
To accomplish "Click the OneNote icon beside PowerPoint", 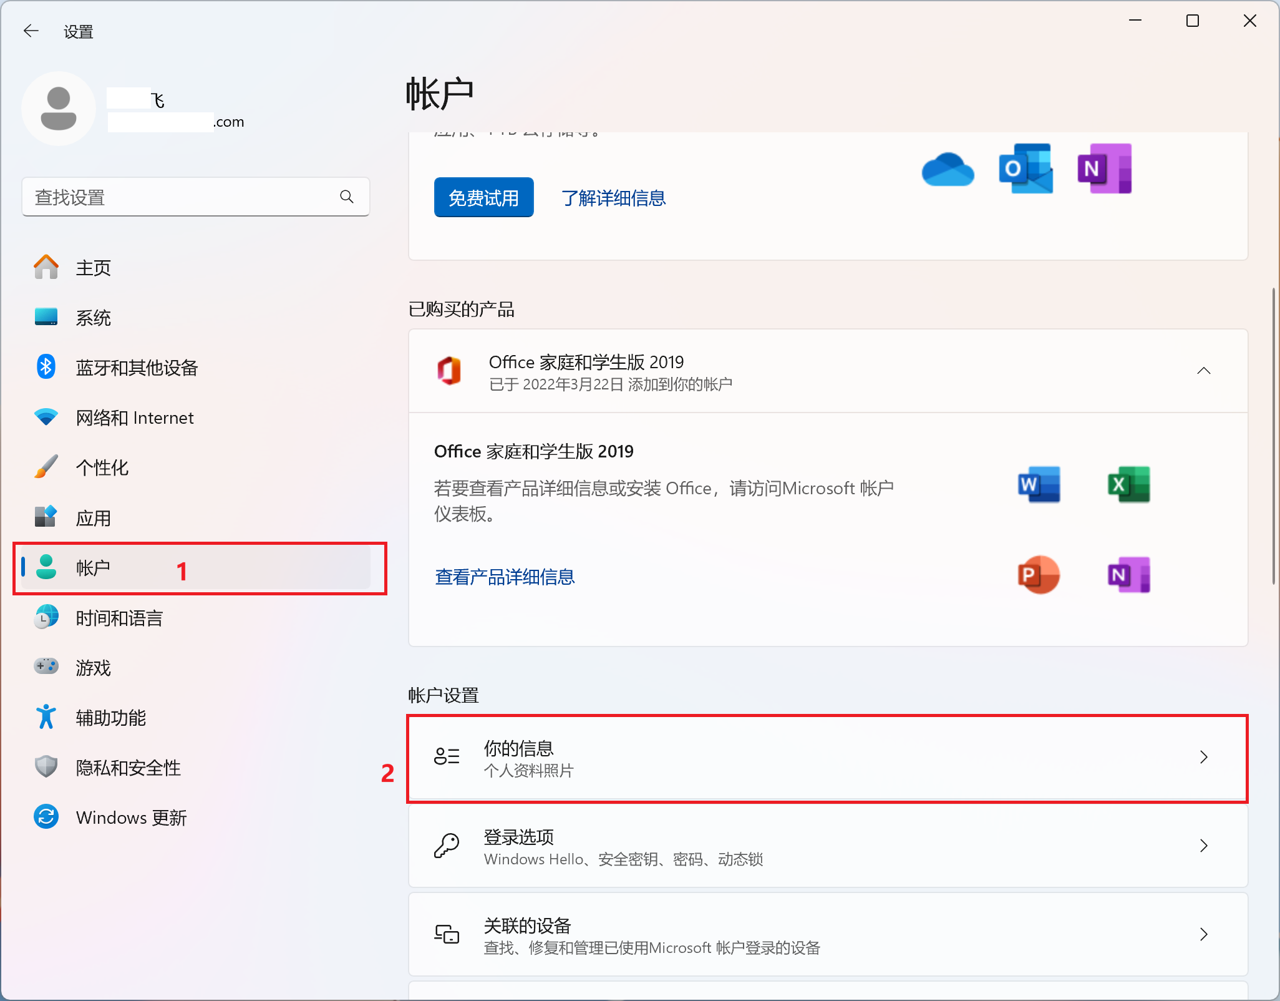I will (1129, 575).
